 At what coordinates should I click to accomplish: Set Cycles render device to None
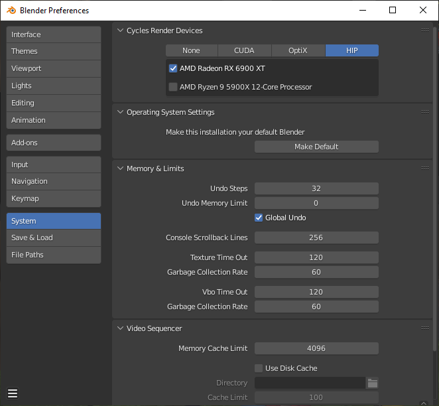point(192,50)
